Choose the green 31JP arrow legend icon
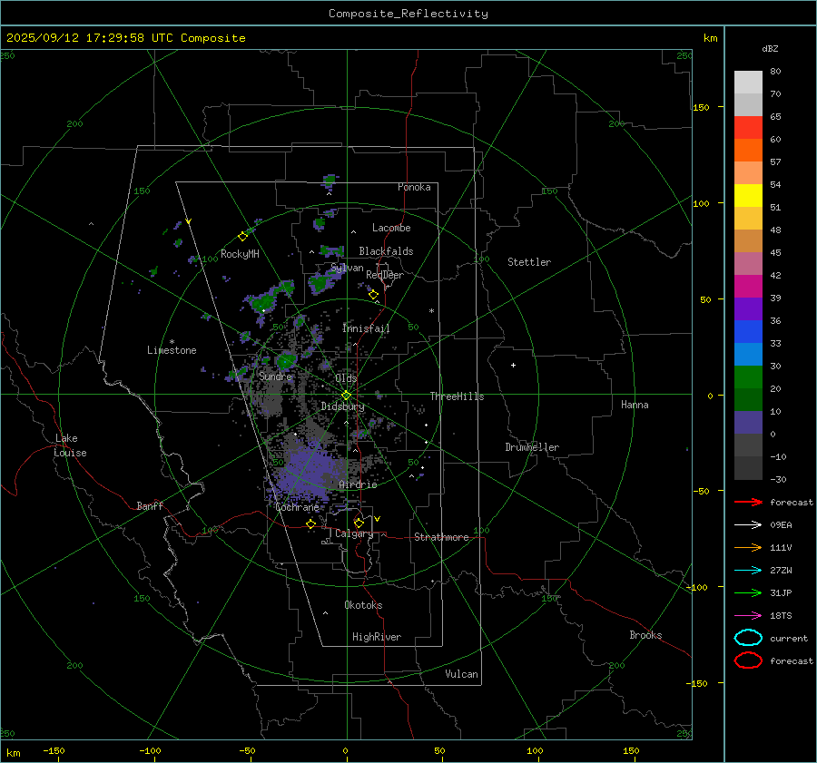 [x=748, y=592]
